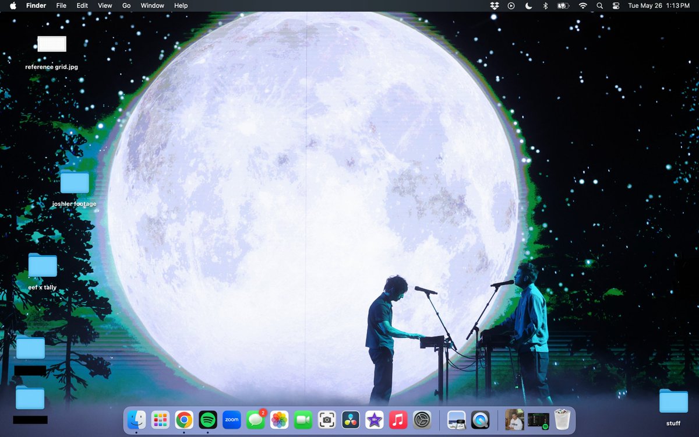Show battery status in menu bar
The image size is (699, 437).
point(563,5)
